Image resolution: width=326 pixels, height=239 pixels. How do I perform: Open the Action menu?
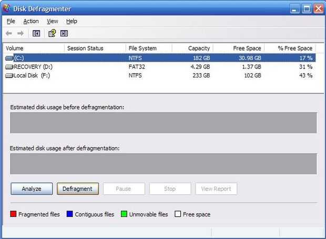31,21
